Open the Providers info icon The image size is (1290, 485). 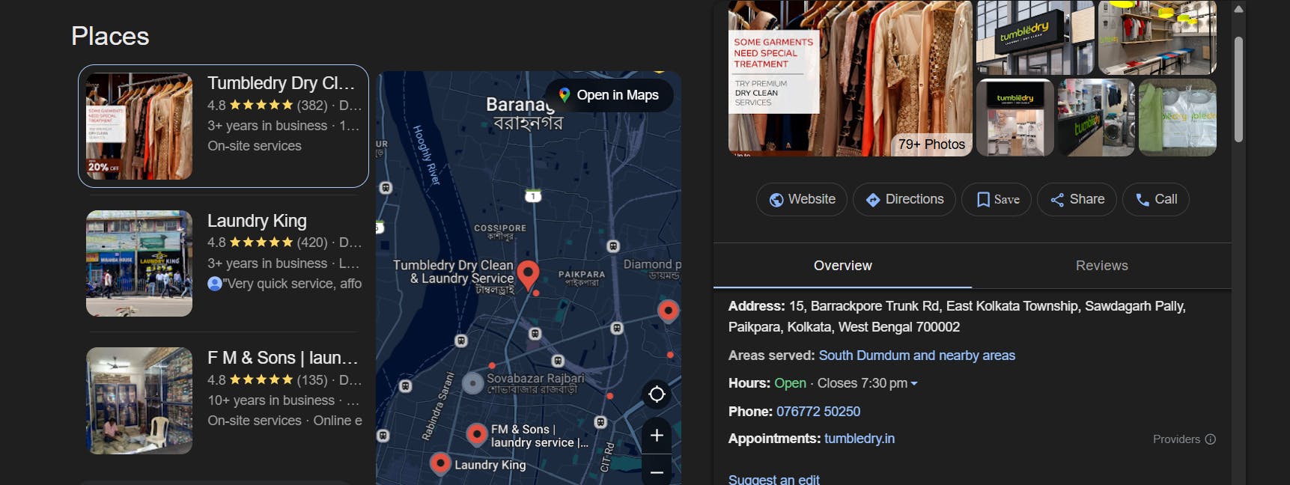[x=1211, y=439]
